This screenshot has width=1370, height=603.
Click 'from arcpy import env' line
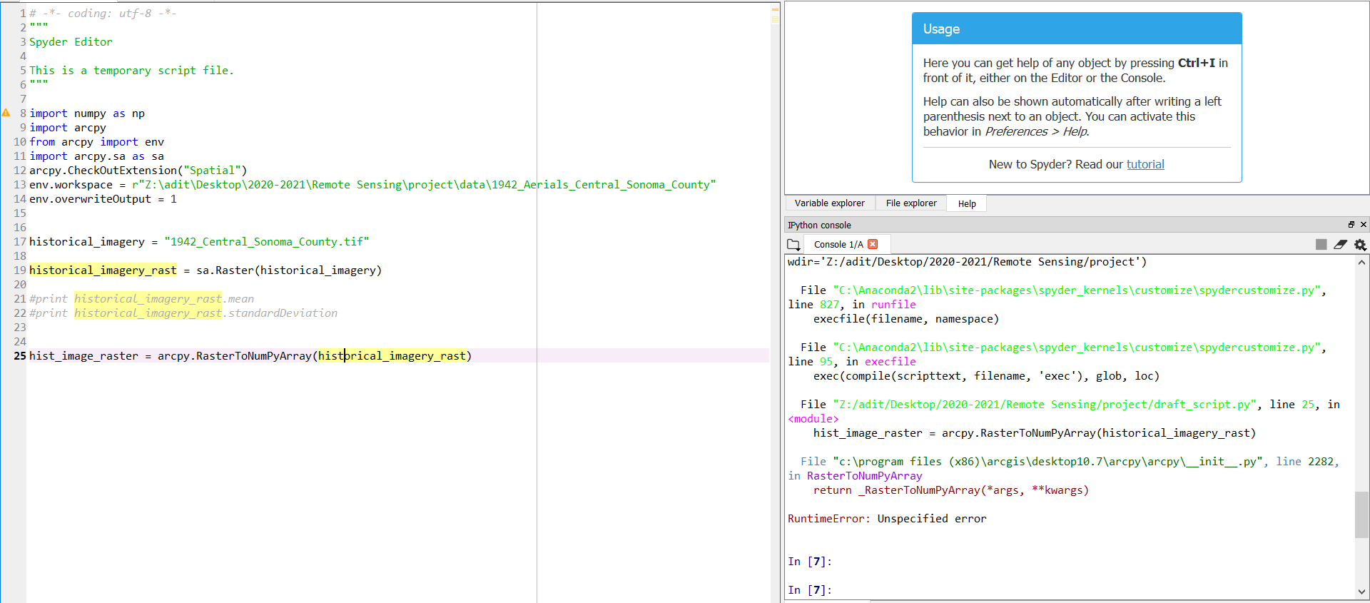click(96, 142)
